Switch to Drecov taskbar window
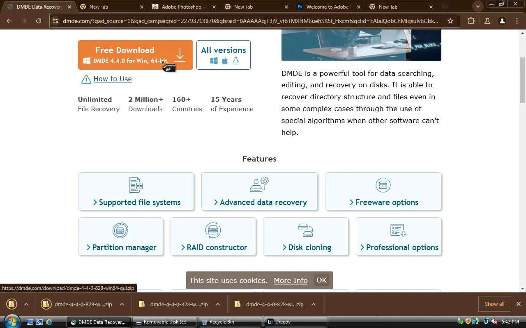Image resolution: width=526 pixels, height=328 pixels. pos(295,322)
